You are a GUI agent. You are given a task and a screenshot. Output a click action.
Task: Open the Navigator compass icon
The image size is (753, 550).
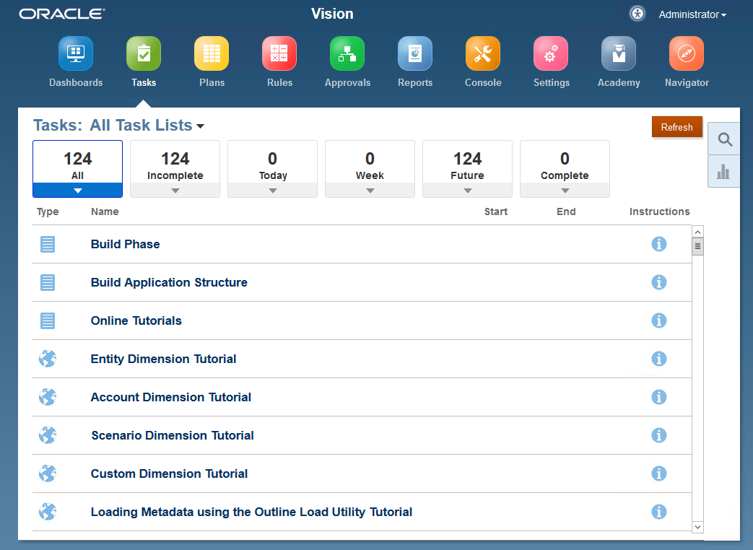pos(687,53)
